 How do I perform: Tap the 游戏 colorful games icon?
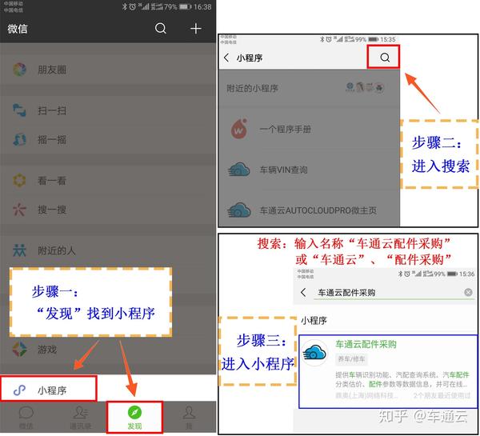(19, 349)
